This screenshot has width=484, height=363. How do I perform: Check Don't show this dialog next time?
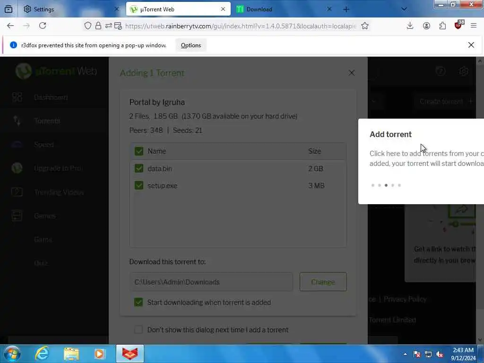[x=138, y=329]
